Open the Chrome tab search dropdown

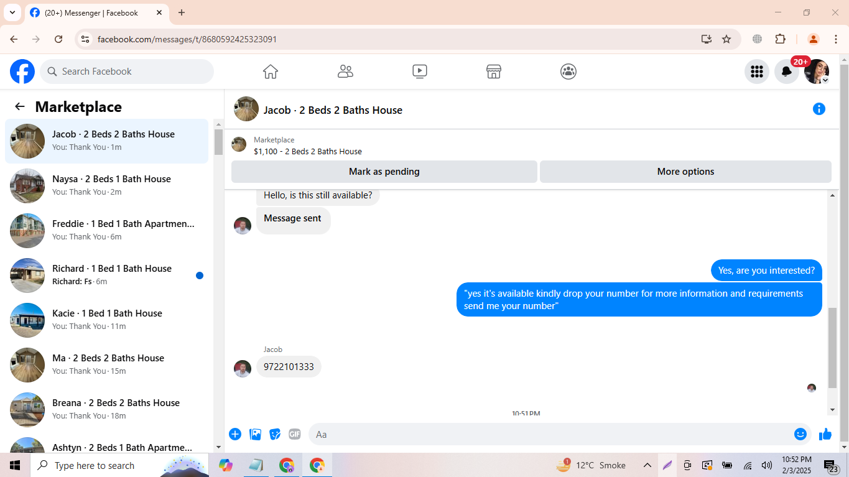[12, 12]
